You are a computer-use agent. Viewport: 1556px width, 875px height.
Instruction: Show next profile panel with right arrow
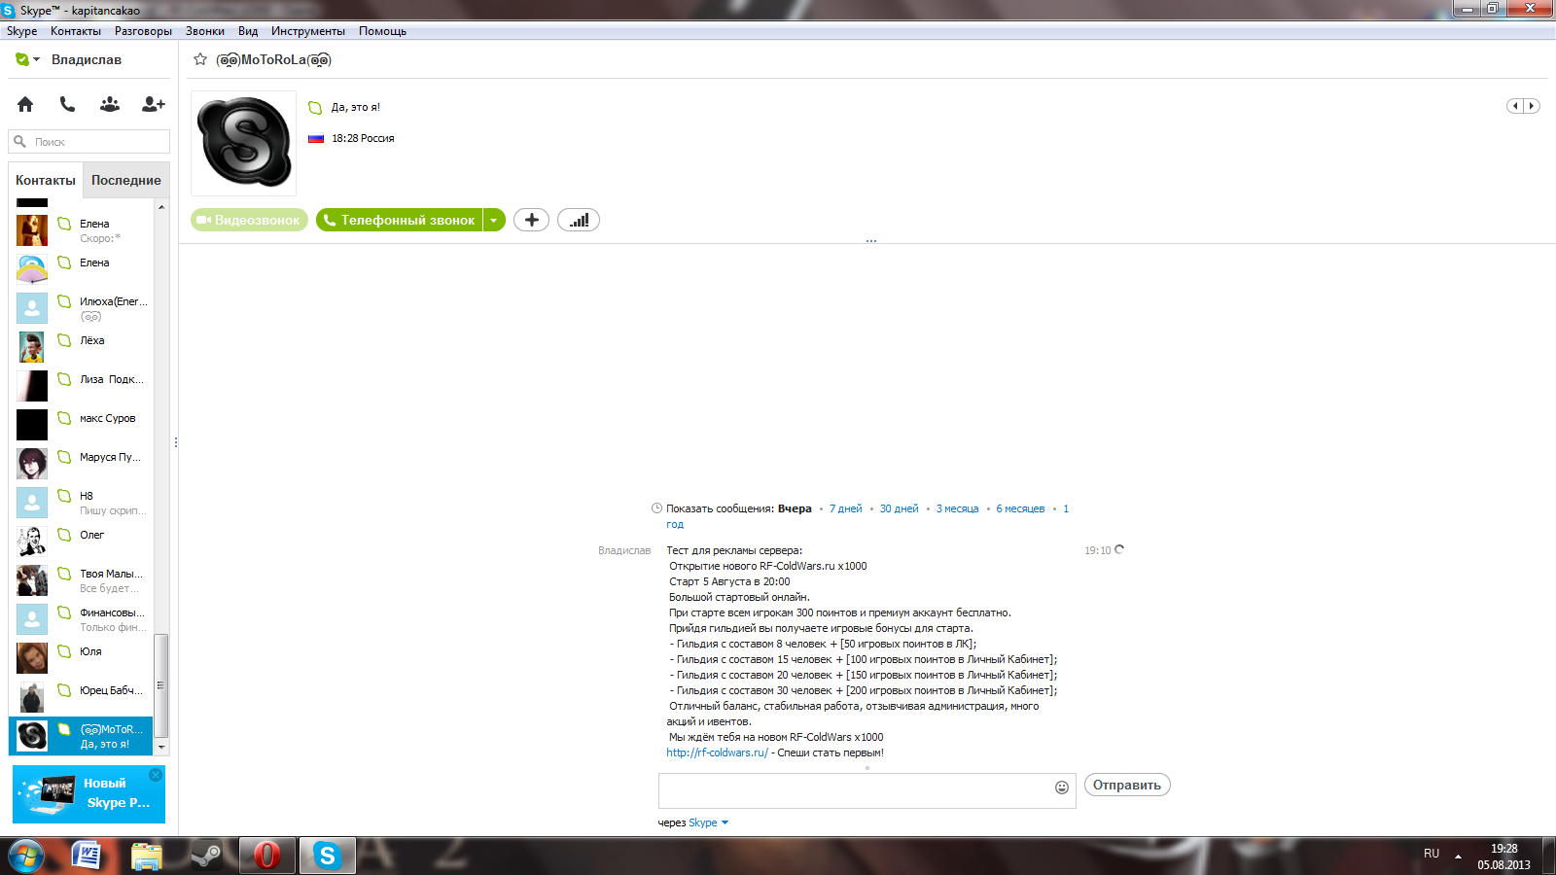coord(1532,106)
